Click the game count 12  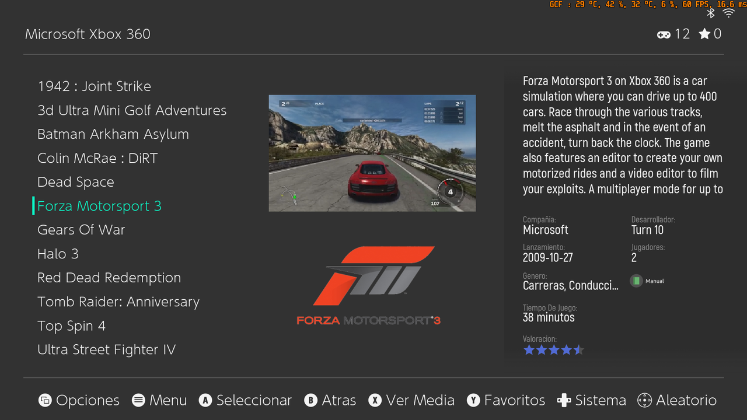[682, 34]
